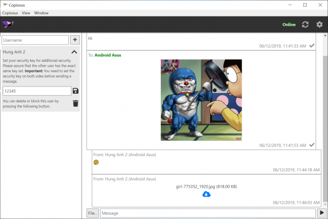Viewport: 328px width, 219px height.
Task: Click the refresh sync icon
Action: 305,25
